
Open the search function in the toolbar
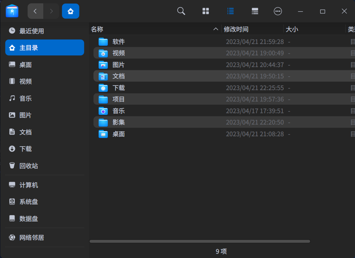click(x=181, y=11)
